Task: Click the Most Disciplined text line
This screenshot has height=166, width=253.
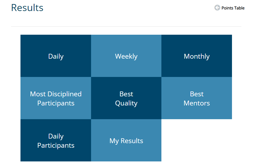Action: 56,94
